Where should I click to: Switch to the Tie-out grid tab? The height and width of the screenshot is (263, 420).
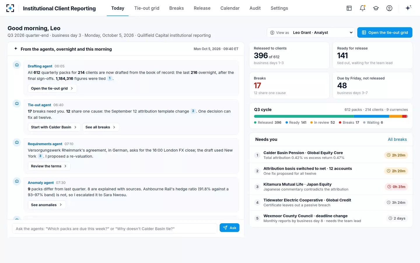point(147,8)
